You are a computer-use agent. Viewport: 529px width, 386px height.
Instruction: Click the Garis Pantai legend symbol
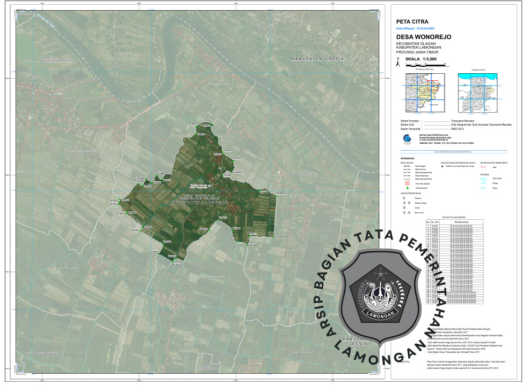pyautogui.click(x=483, y=178)
